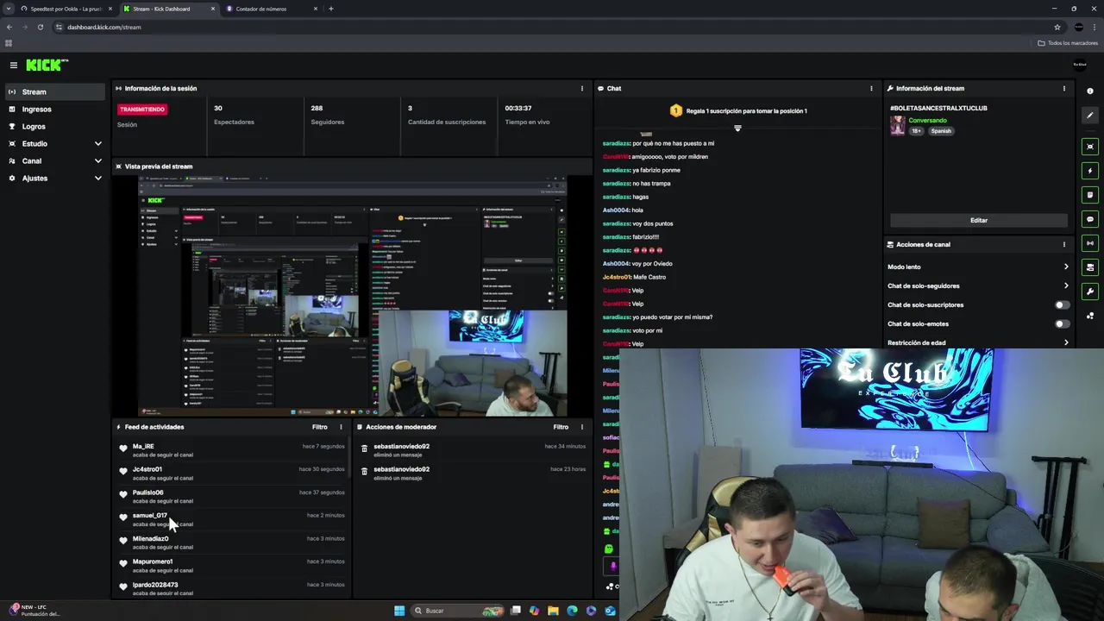Toggle chat bubble widget icon in right sidebar
The image size is (1104, 621).
click(1090, 219)
